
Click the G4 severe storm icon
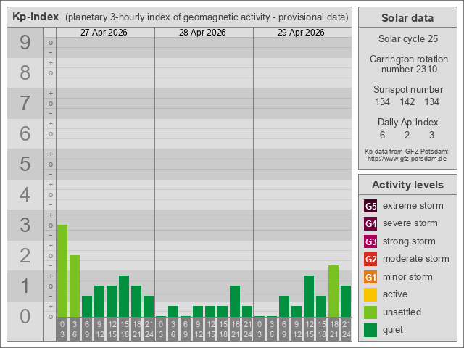[x=370, y=223]
